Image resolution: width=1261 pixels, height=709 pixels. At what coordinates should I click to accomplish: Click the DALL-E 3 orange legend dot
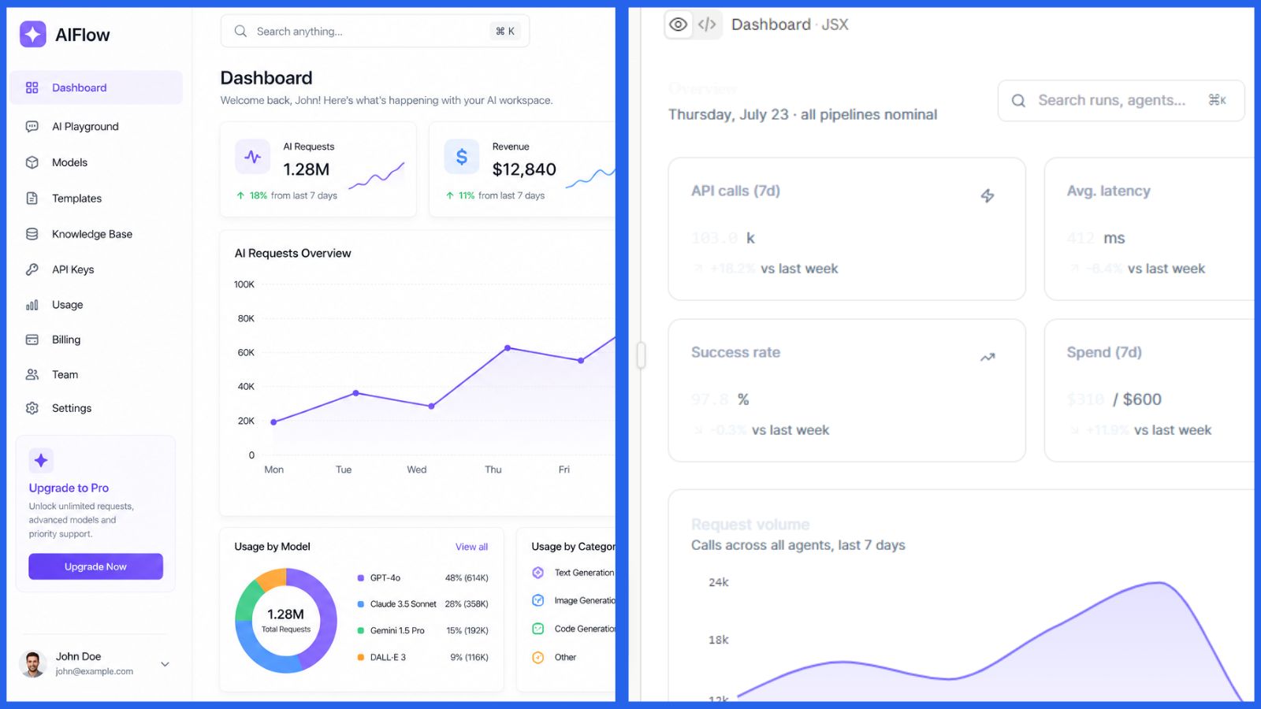[x=361, y=657]
